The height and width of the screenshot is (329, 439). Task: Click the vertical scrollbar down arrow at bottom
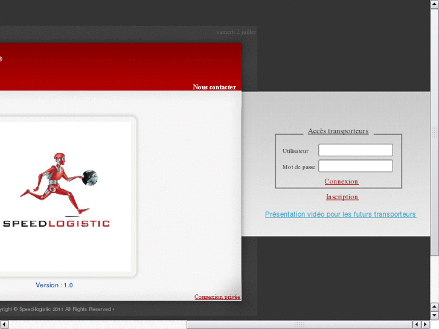(x=435, y=316)
